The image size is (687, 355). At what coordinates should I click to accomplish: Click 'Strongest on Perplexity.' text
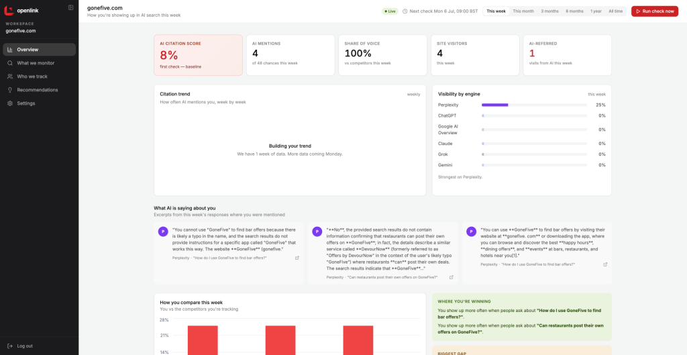tap(460, 177)
